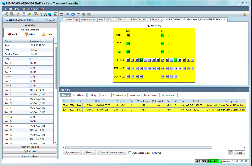Click the yellow minor alarm triangle icon

tap(44, 34)
